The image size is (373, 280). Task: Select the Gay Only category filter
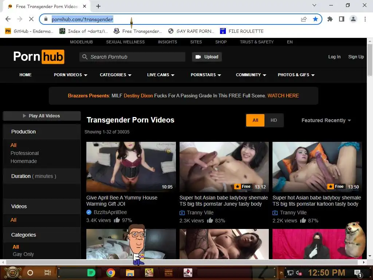pyautogui.click(x=23, y=254)
